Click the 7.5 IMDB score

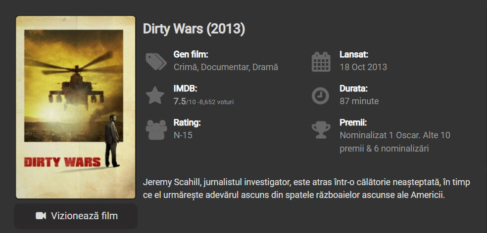[x=179, y=101]
